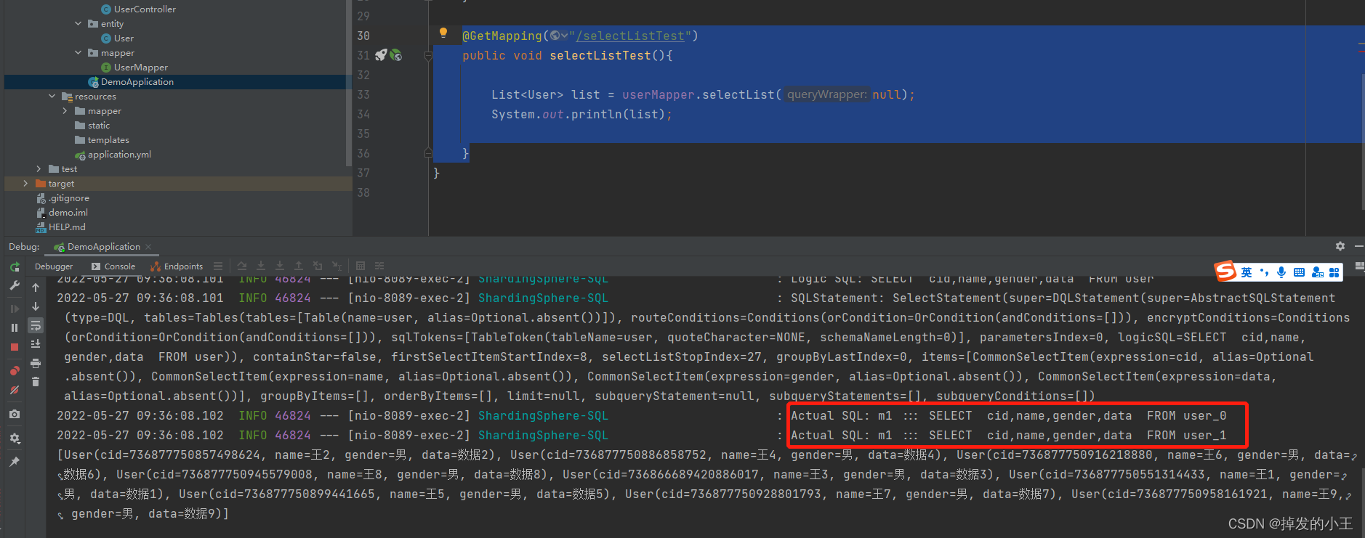Open debug settings gear with dropdown arrow
1365x538 pixels.
coord(15,439)
